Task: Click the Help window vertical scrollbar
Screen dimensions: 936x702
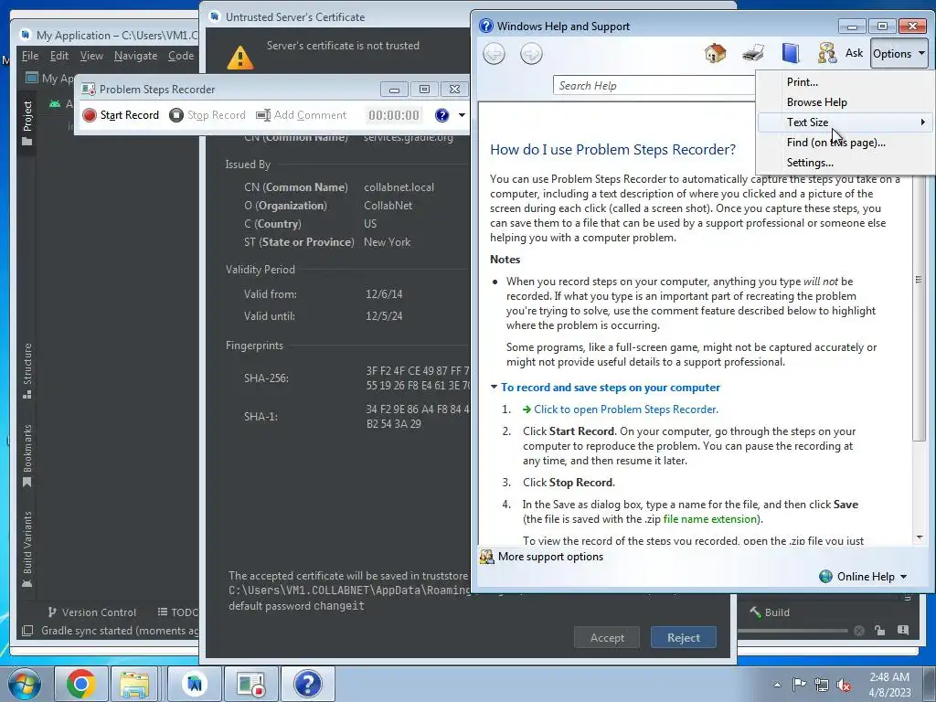Action: pos(919,280)
